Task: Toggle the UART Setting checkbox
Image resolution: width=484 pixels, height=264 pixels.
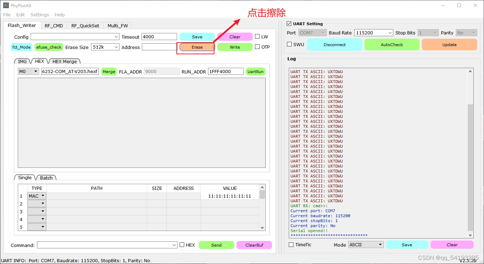Action: pos(289,24)
